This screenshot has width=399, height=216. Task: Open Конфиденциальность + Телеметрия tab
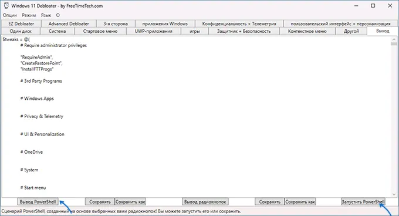pyautogui.click(x=239, y=23)
